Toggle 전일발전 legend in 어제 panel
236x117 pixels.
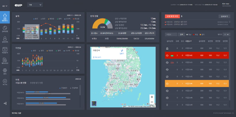pos(63,88)
